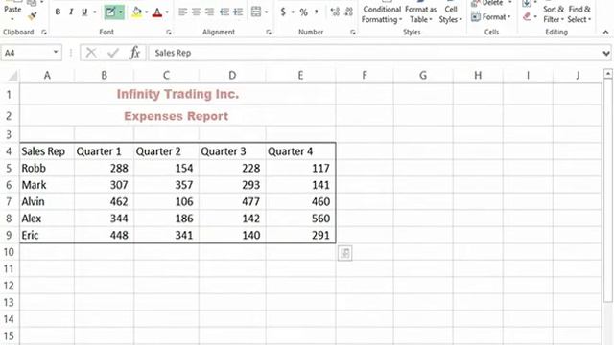Open Name Box dropdown arrow
The height and width of the screenshot is (345, 614).
(x=56, y=52)
